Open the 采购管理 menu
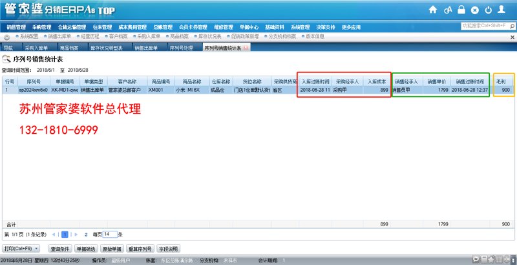Screen dimensions: 517x265 point(41,27)
